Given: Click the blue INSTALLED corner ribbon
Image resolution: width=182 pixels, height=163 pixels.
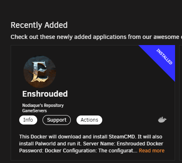Looking at the screenshot, I should click(x=163, y=57).
